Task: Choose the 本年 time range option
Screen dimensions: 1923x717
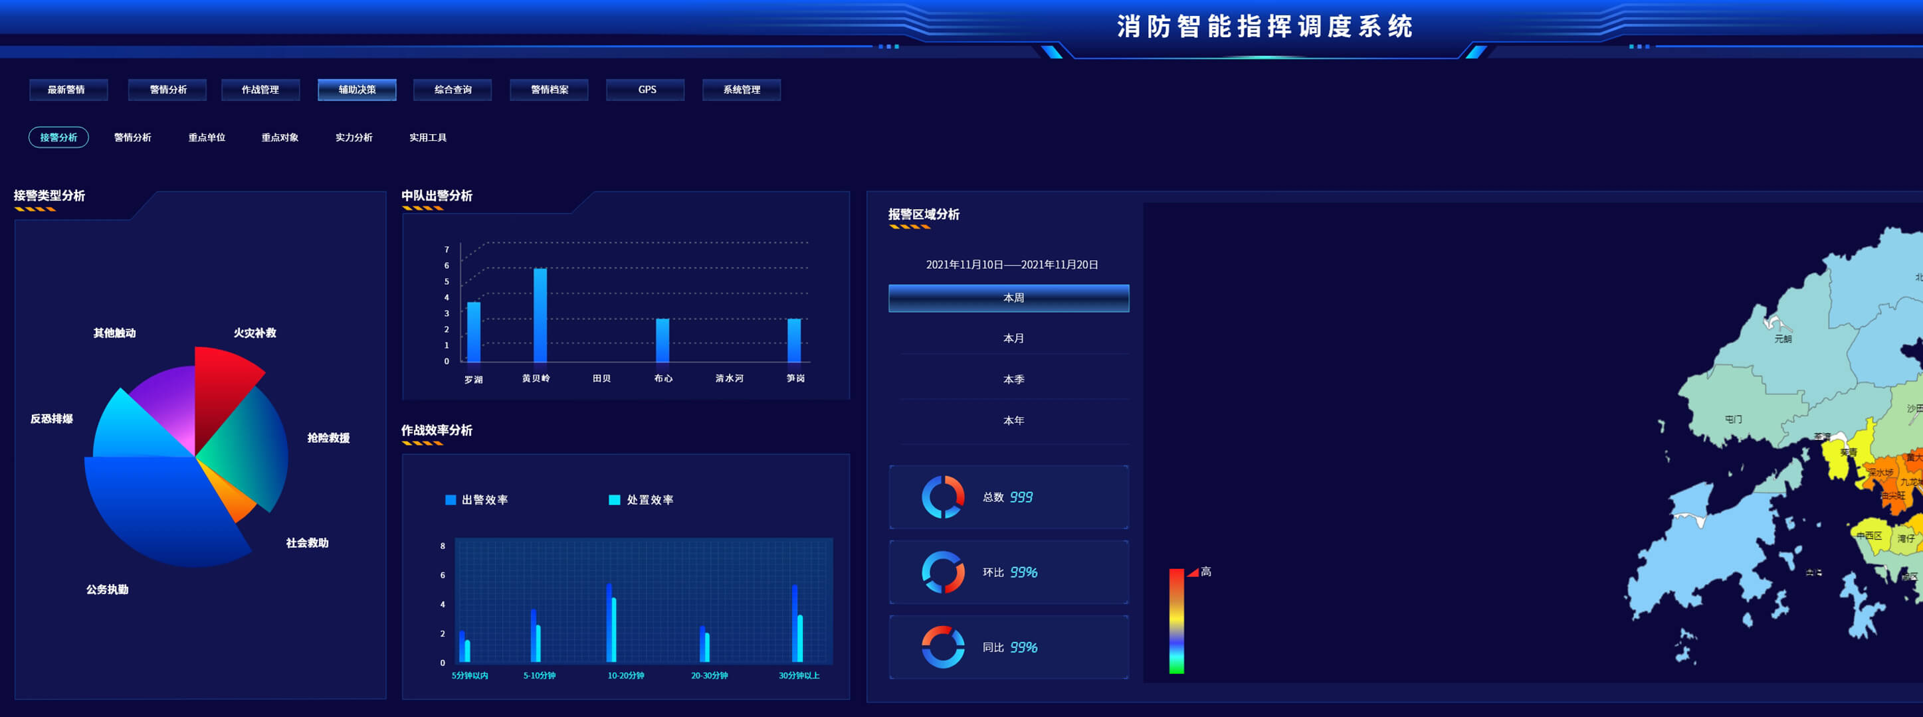Action: point(1013,420)
